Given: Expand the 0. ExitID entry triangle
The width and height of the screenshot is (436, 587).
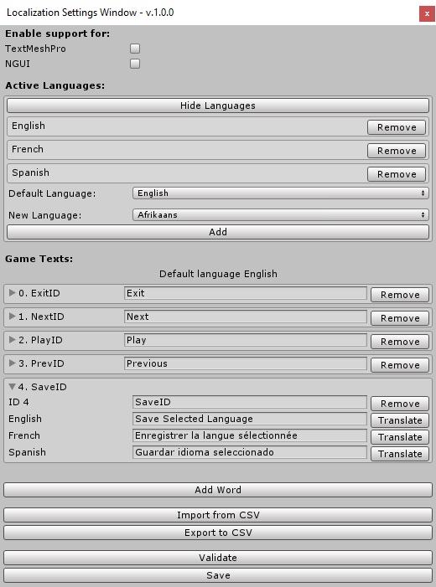Looking at the screenshot, I should tap(12, 293).
